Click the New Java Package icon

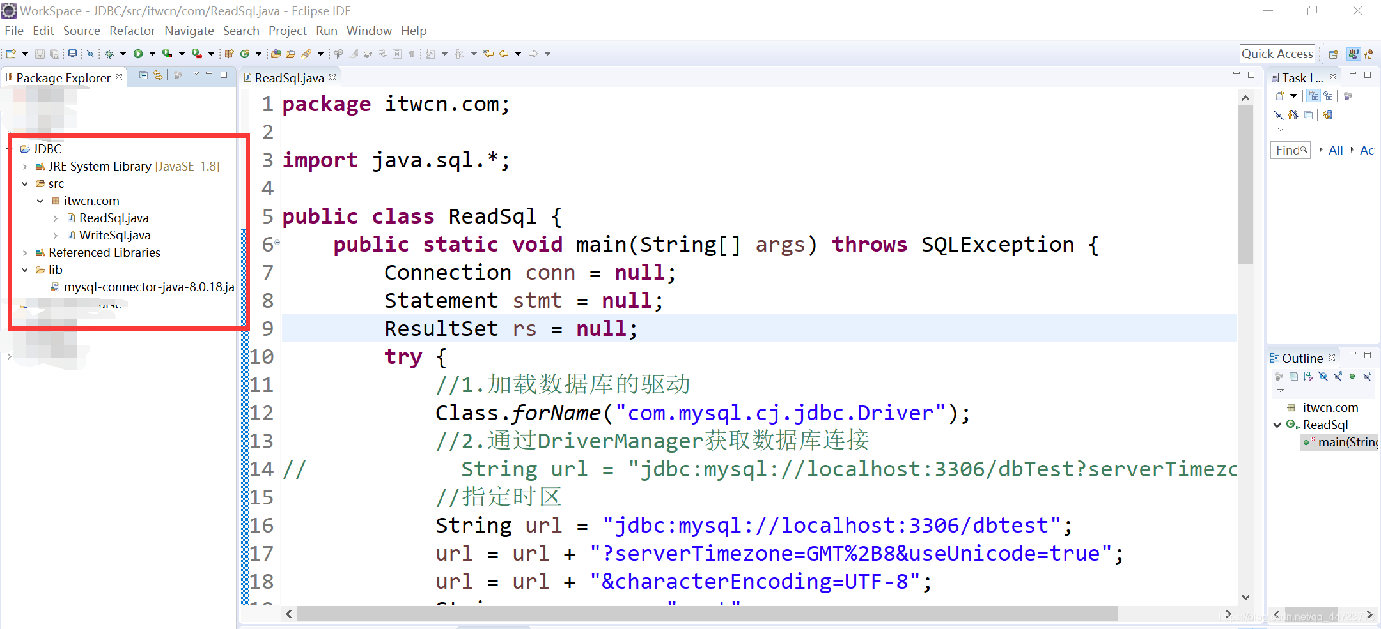tap(229, 54)
